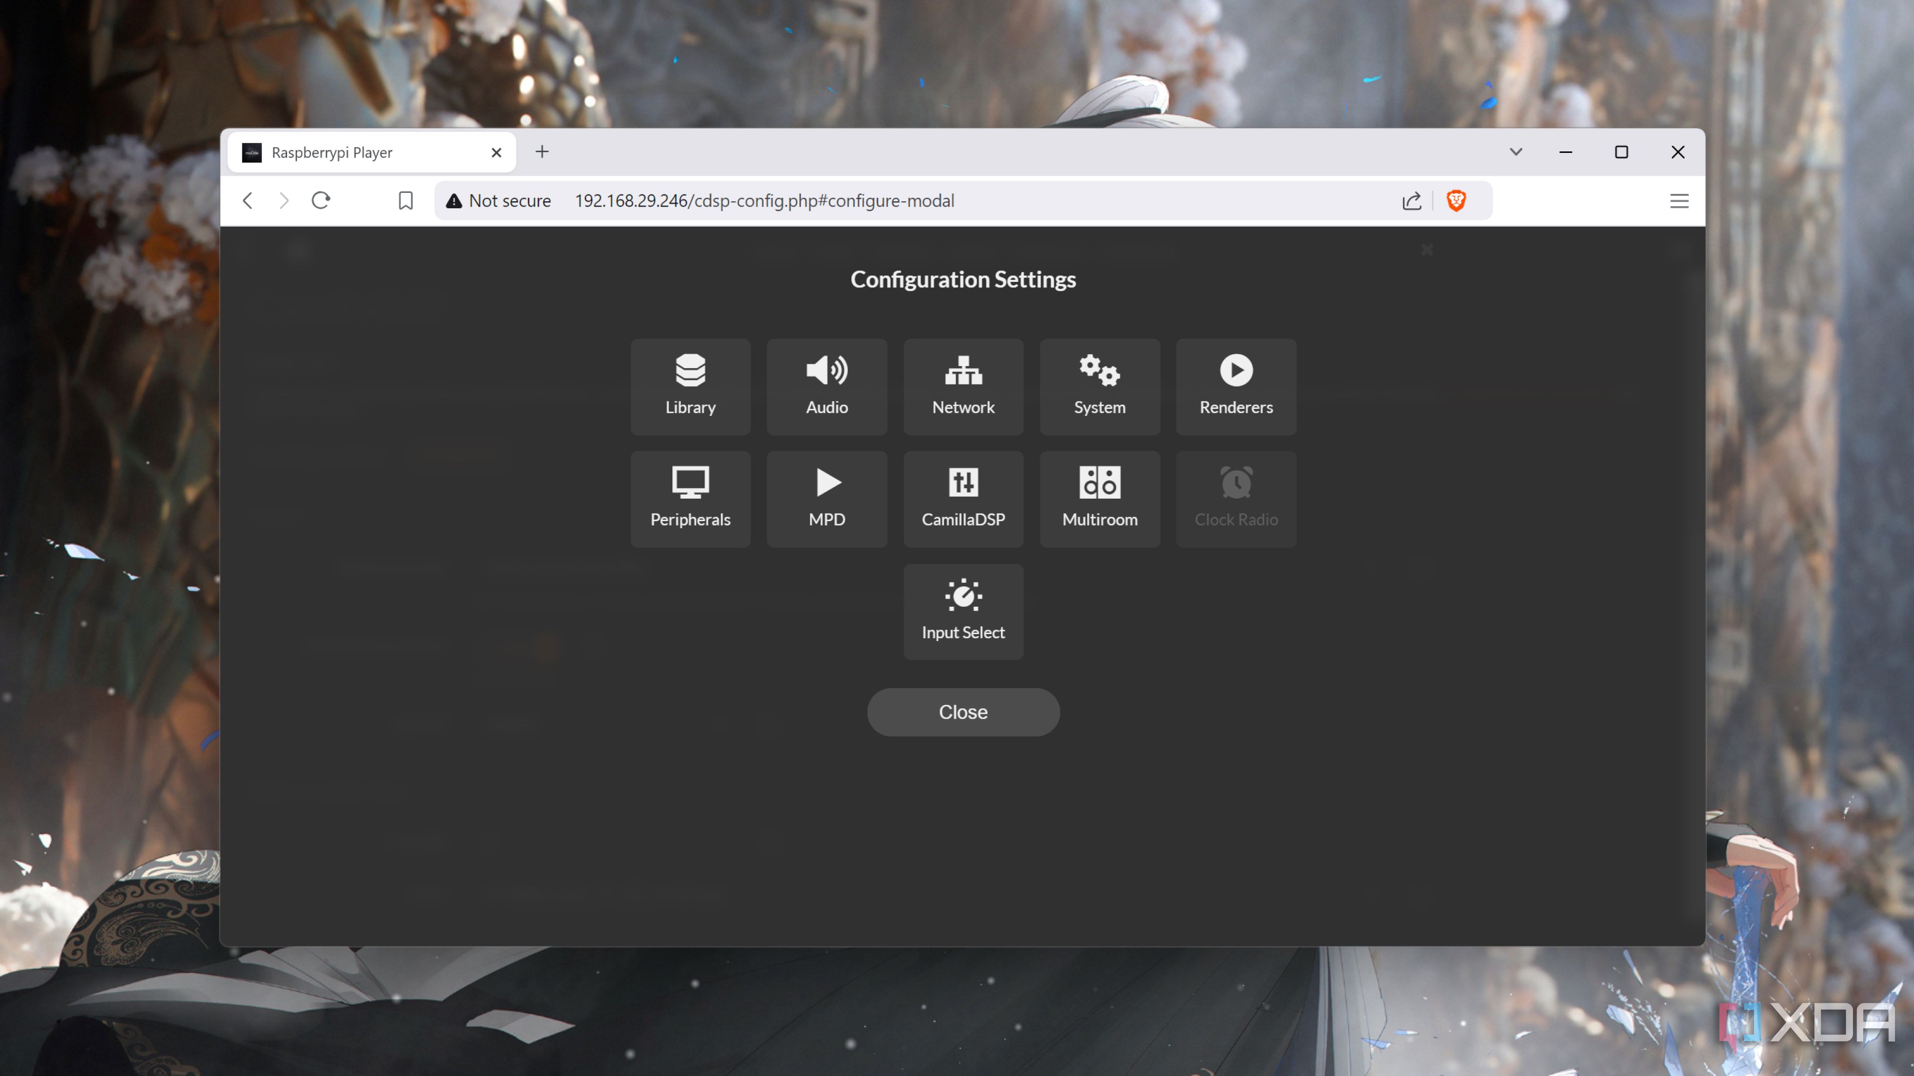Open the MPD settings tile
This screenshot has width=1914, height=1076.
(826, 499)
